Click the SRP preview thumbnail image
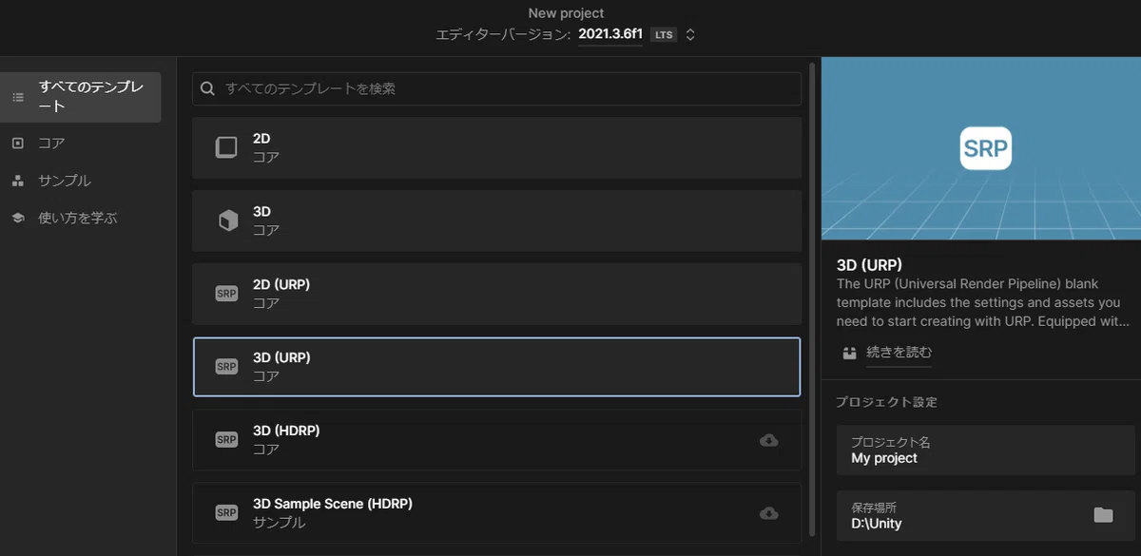 981,148
